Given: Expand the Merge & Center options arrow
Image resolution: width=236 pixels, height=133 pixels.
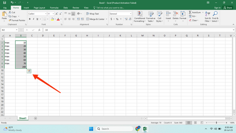Looking at the screenshot, I should 107,19.
